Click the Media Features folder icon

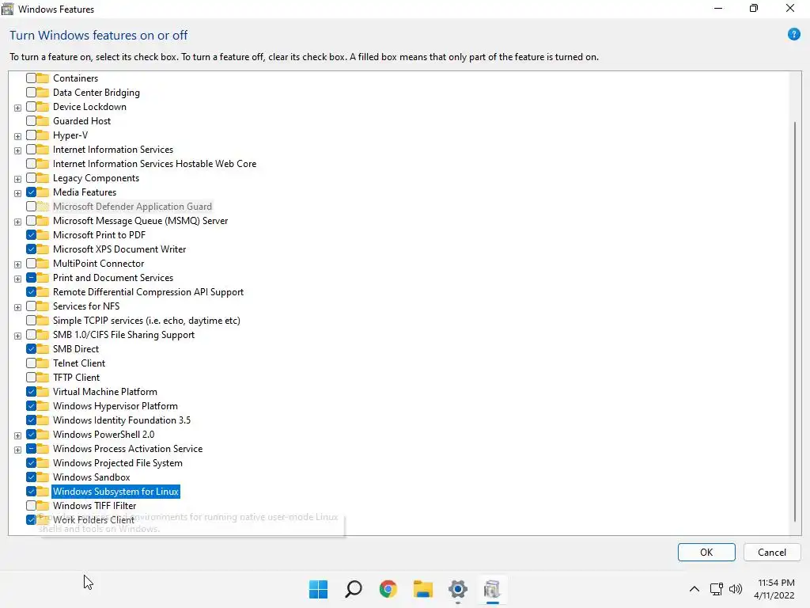click(x=43, y=192)
